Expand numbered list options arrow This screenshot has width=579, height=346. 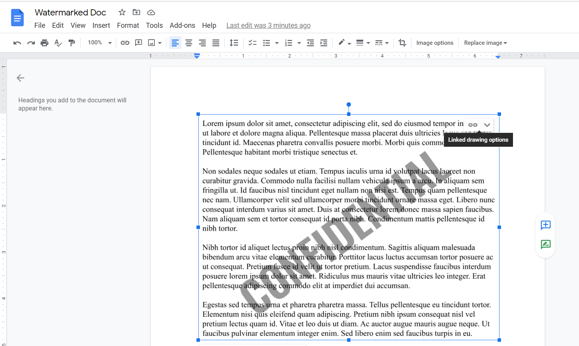point(299,43)
